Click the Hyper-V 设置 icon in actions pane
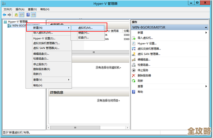Screen dimensions: 213x138 [134, 43]
